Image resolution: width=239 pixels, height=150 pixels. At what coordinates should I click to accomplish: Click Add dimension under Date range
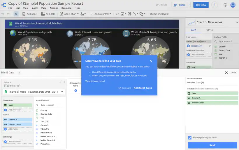(x=17, y=142)
